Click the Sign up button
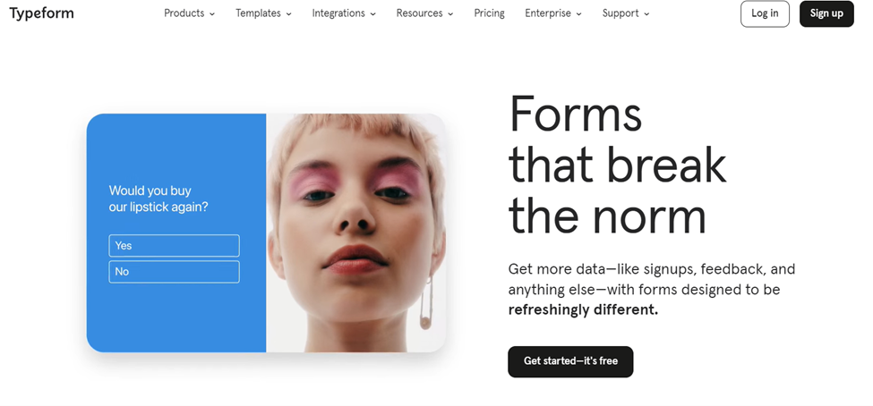This screenshot has height=406, width=873. coord(826,14)
